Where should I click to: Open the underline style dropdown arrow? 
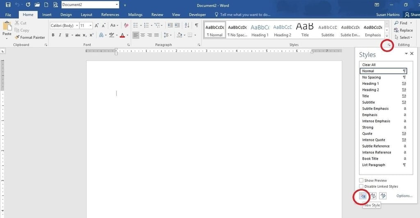click(x=72, y=35)
